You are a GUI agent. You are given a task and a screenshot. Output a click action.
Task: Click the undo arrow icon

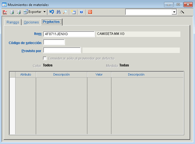[52, 12]
